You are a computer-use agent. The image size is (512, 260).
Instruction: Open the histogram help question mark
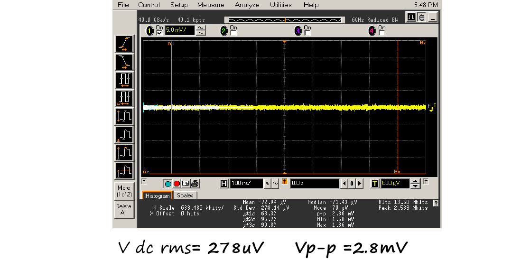pyautogui.click(x=436, y=203)
